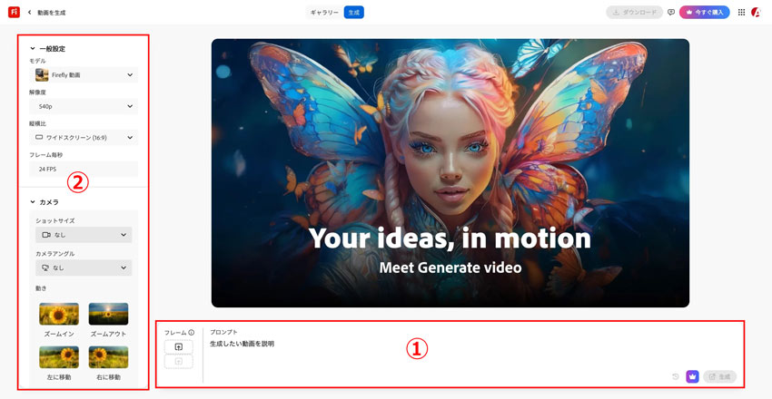Viewport: 772px width, 399px height.
Task: Select the ズームイン motion thumbnail
Action: (x=59, y=314)
